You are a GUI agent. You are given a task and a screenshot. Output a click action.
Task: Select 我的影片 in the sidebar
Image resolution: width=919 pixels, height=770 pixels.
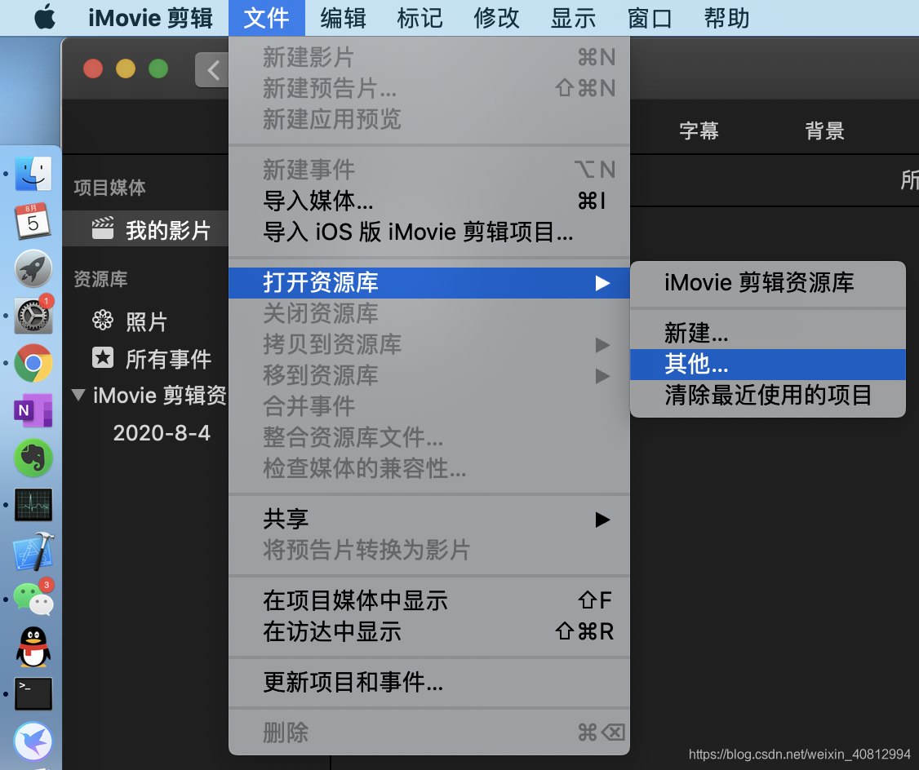[x=145, y=229]
